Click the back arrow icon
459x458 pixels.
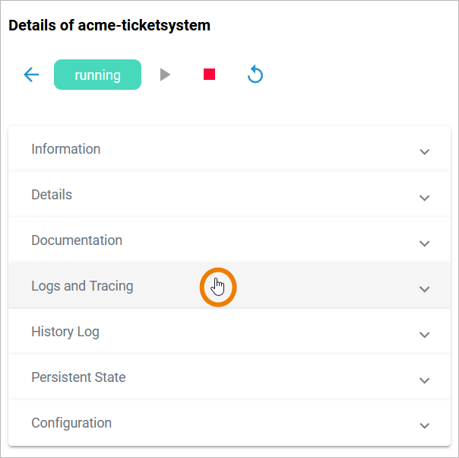31,75
